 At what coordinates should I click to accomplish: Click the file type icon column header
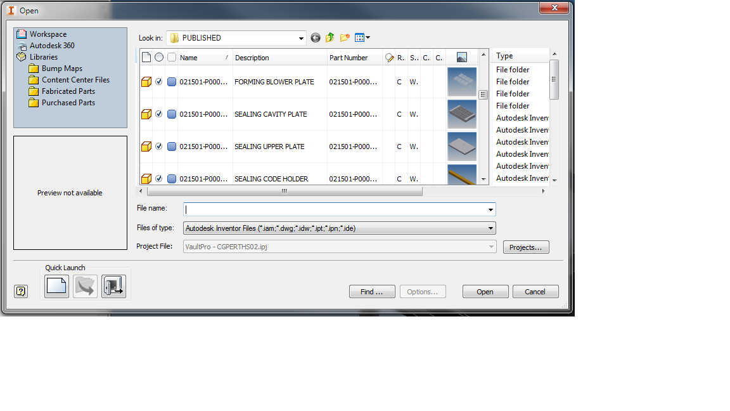(x=146, y=57)
